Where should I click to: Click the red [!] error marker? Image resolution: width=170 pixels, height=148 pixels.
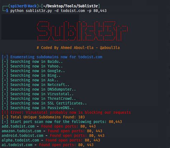(x=5, y=112)
